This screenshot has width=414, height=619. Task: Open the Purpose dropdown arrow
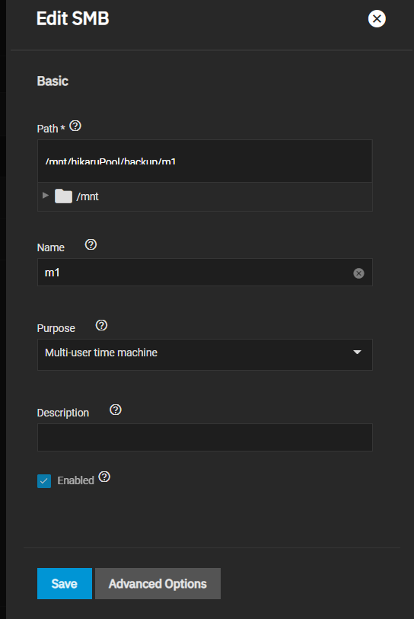(357, 352)
